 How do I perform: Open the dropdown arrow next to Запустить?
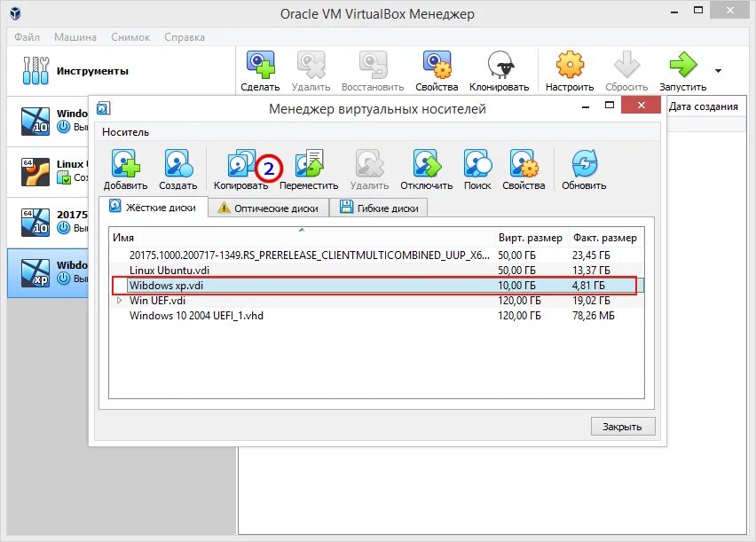pos(719,71)
